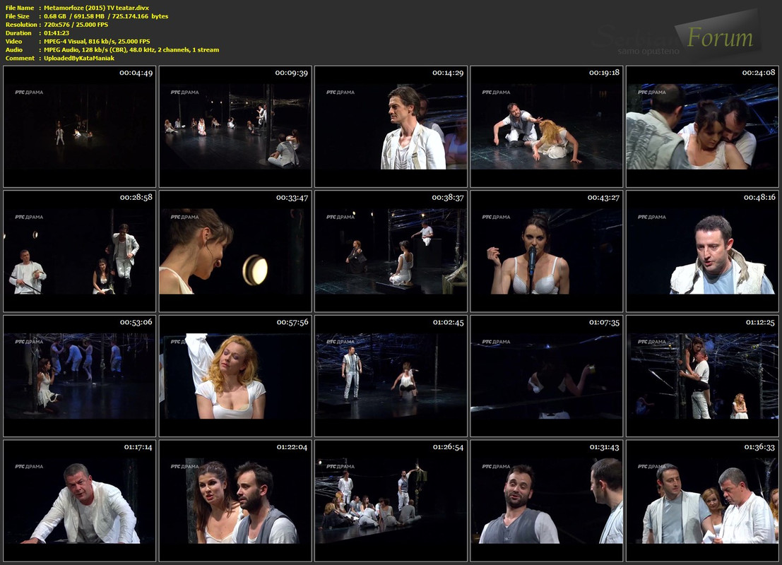
Task: Open the thumbnail timestamped 00:57:56
Action: (x=235, y=376)
